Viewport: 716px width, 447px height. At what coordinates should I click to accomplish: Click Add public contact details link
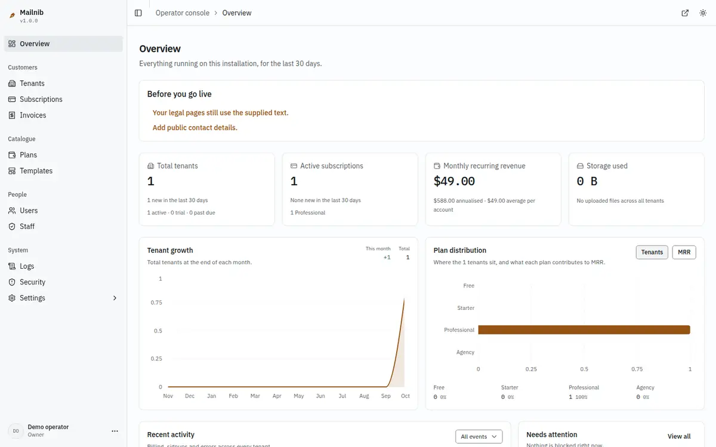(195, 128)
